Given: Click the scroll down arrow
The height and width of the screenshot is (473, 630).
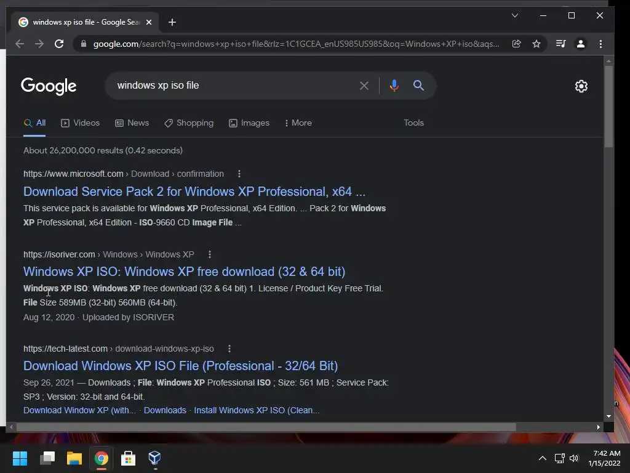Looking at the screenshot, I should [x=608, y=417].
